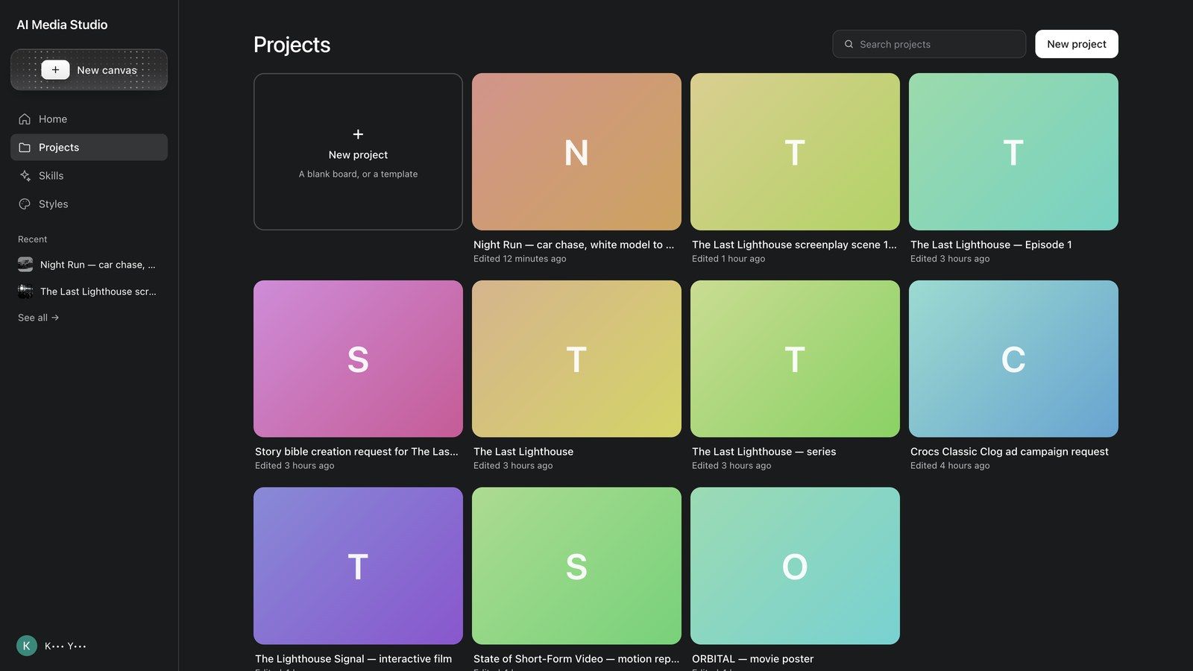Open Night Run car chase project thumbnail
This screenshot has width=1193, height=671.
(x=576, y=151)
